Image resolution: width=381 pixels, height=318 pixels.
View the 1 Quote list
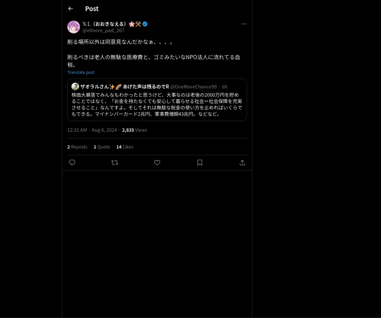coord(102,147)
